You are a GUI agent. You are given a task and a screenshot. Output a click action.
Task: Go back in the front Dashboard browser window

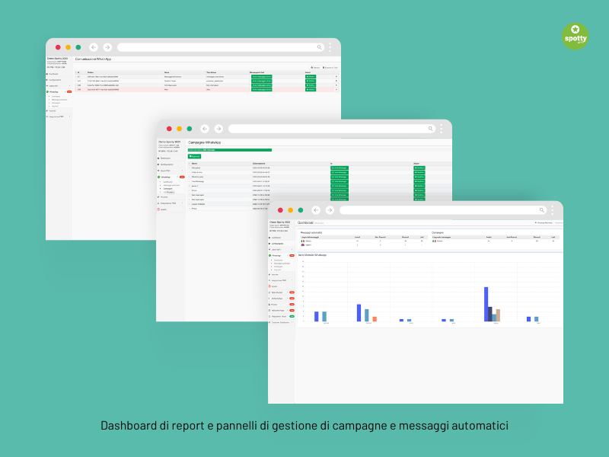click(316, 210)
